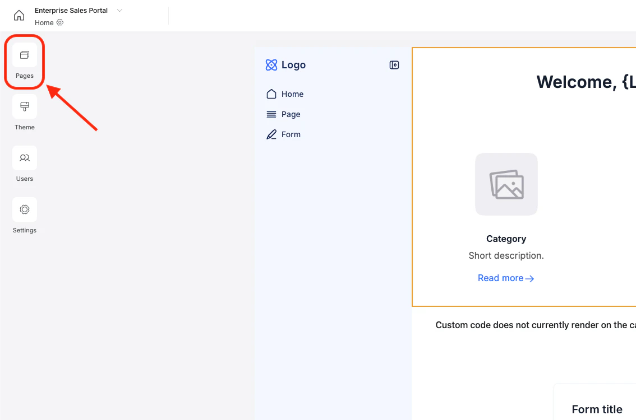636x420 pixels.
Task: Open the Users panel icon
Action: (25, 158)
